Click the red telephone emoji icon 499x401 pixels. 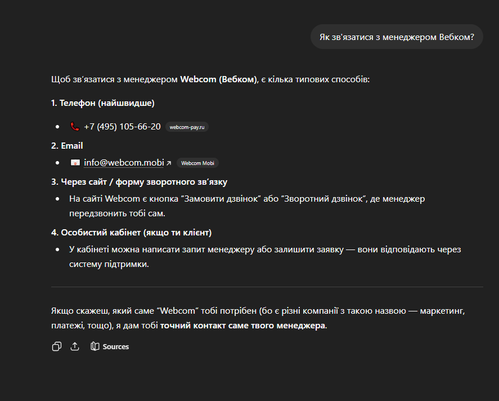click(x=75, y=127)
